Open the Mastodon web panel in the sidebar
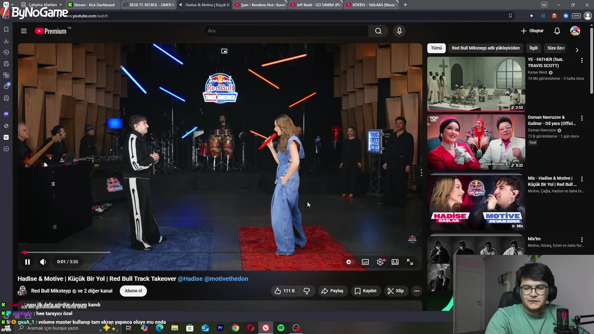Viewport: 594px width, 334px height. 6,114
